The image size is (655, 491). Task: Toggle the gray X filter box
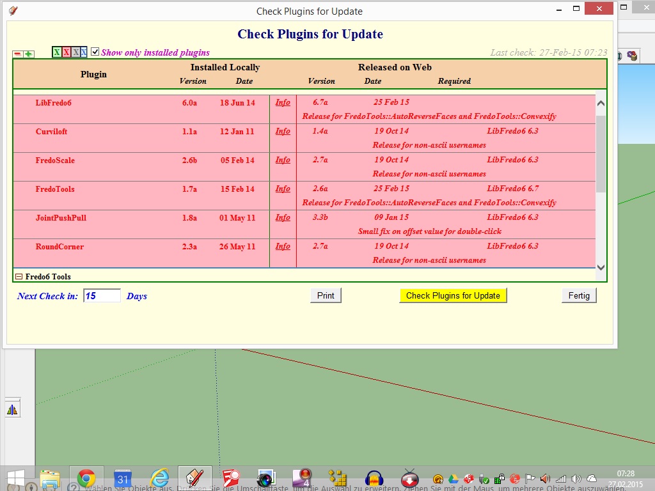pyautogui.click(x=75, y=52)
